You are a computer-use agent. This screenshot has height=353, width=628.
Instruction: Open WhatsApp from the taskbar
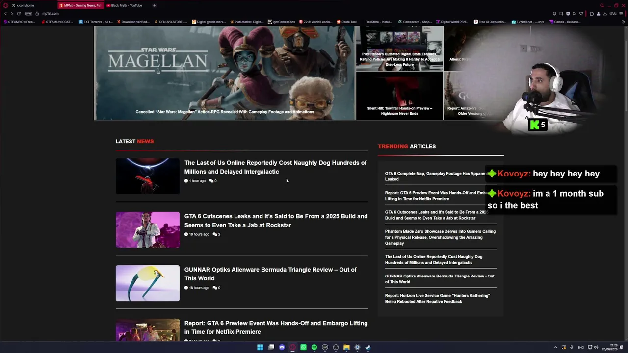click(x=303, y=347)
